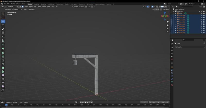This screenshot has width=206, height=108.
Task: Click the zoom viewport magnifier icon
Action: (x=168, y=22)
